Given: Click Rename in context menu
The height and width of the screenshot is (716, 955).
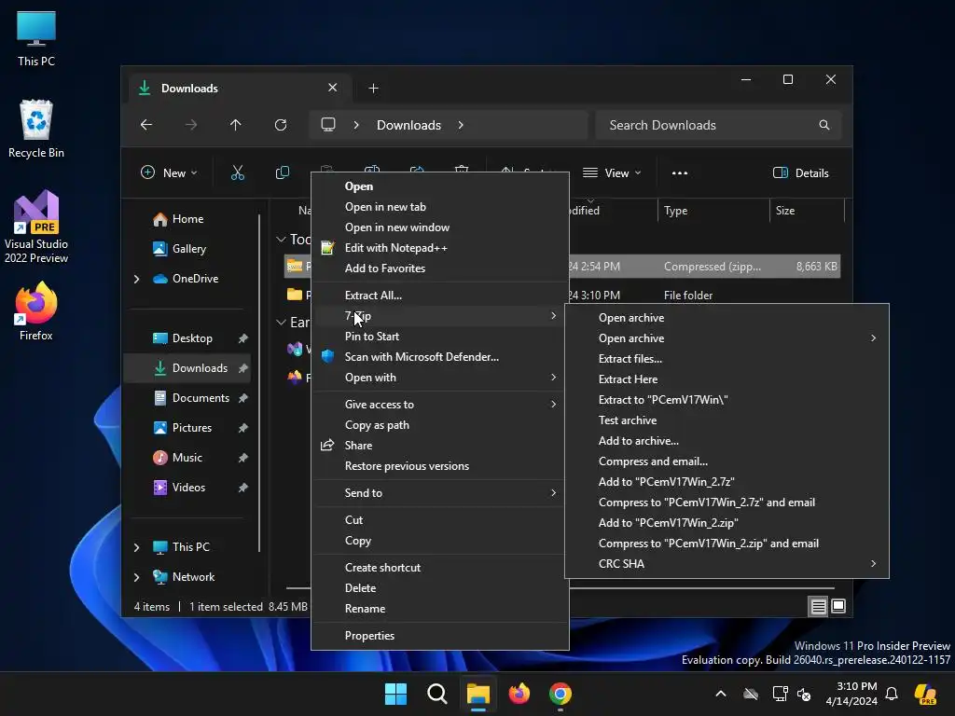Looking at the screenshot, I should [x=440, y=609].
